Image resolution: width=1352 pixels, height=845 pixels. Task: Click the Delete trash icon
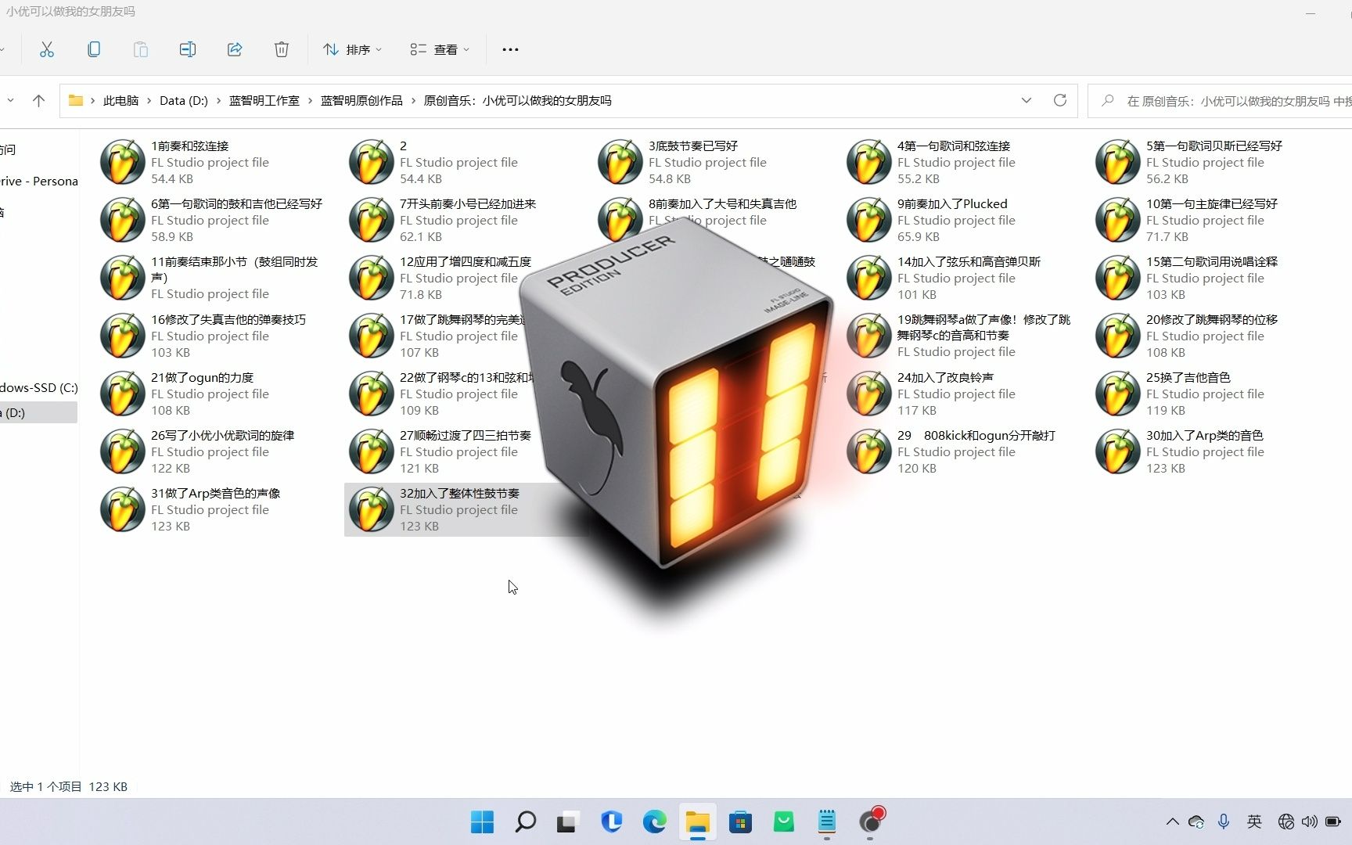pos(282,49)
